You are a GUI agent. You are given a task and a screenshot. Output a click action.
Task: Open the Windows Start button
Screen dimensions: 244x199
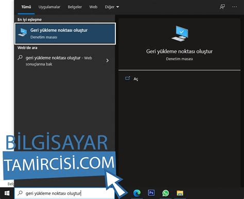(7, 193)
